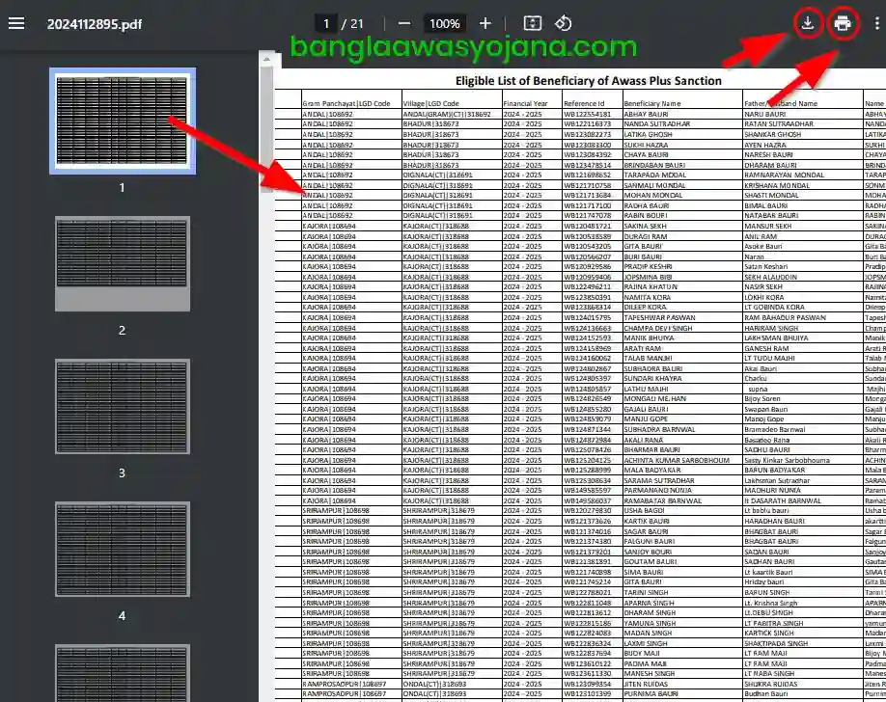Screen dimensions: 886x702
Task: Click the 'Beneficiary Name' column header
Action: point(652,103)
